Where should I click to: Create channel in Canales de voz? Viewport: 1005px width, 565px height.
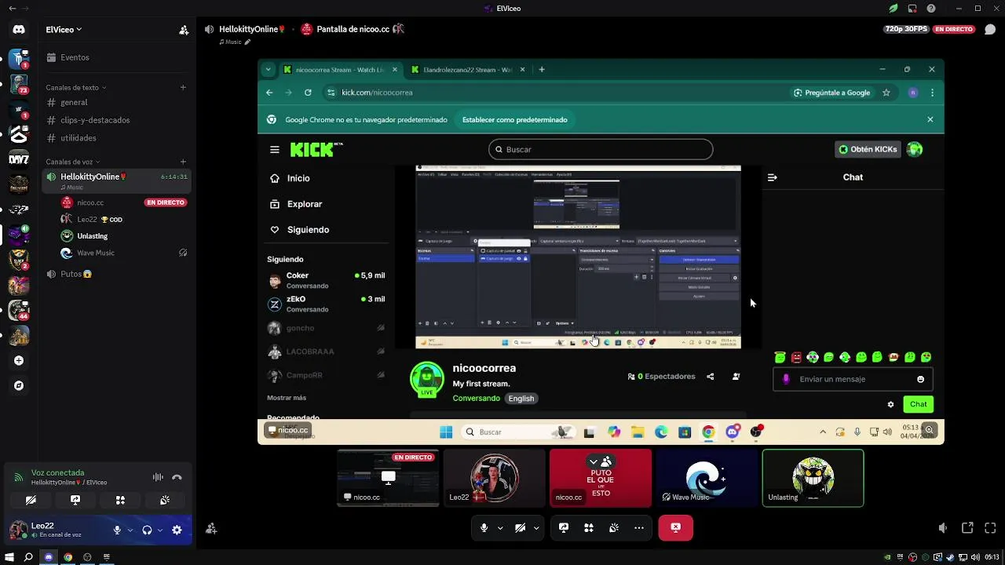click(x=183, y=162)
